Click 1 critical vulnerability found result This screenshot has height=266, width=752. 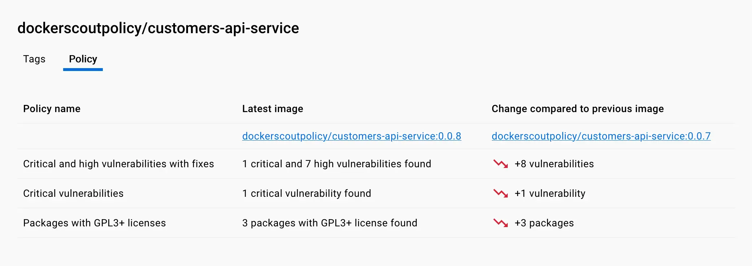point(306,194)
